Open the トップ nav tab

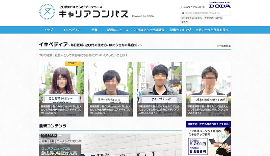[49, 30]
